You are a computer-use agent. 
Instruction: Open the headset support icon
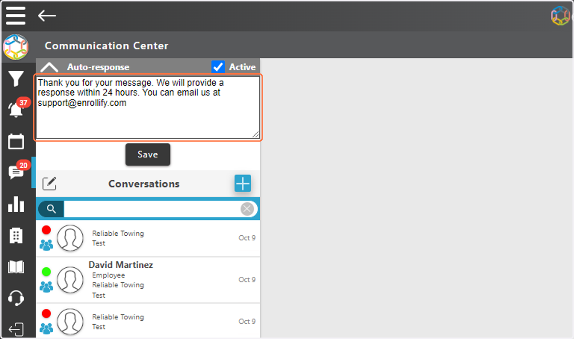click(x=16, y=298)
